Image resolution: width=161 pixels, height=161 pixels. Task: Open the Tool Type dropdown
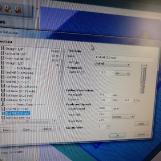point(112,64)
